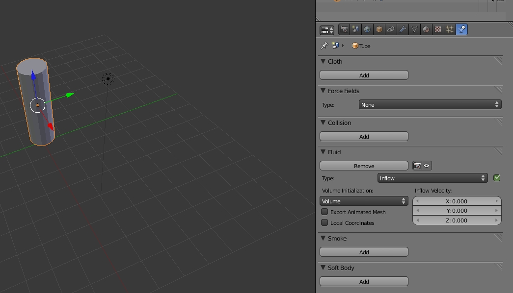Image resolution: width=513 pixels, height=293 pixels.
Task: Open the Object Data mesh tab
Action: (414, 30)
